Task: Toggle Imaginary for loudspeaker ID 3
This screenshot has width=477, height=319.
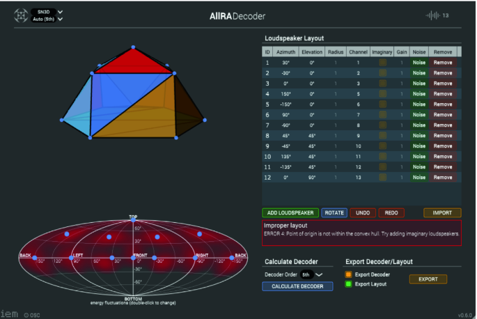Action: 382,84
